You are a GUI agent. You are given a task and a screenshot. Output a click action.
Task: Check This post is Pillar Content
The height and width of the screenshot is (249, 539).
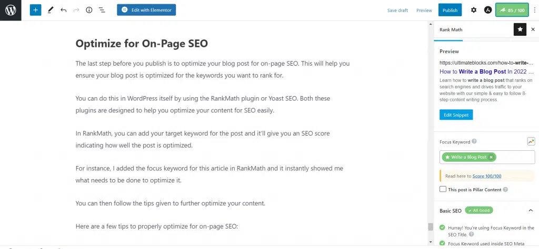click(x=443, y=189)
